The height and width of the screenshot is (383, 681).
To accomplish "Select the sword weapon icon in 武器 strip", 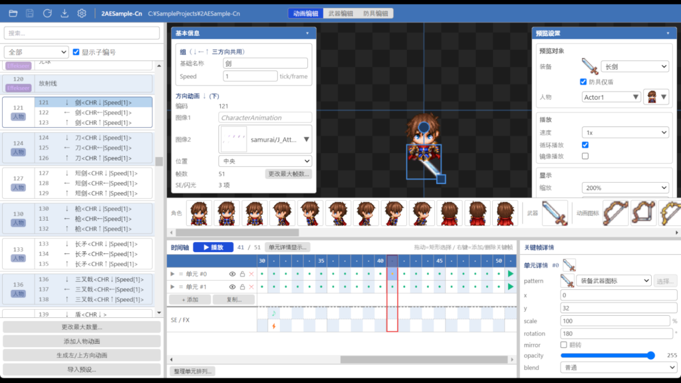I will (x=555, y=213).
